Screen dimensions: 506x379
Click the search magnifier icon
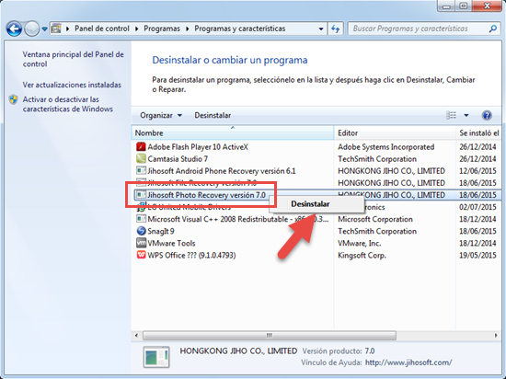[492, 29]
